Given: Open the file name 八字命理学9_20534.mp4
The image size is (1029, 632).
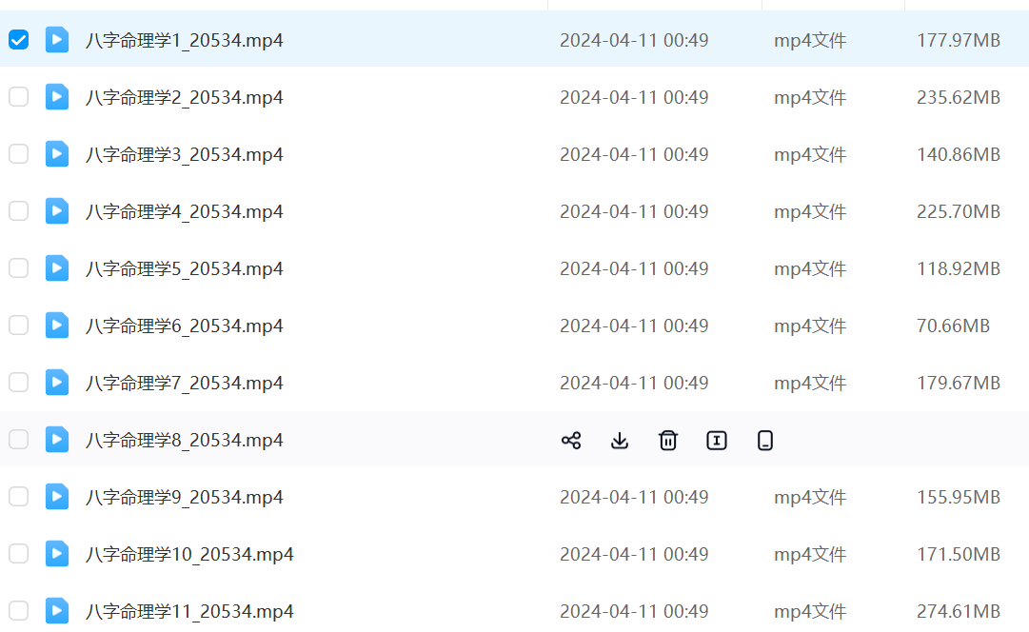Looking at the screenshot, I should (185, 497).
